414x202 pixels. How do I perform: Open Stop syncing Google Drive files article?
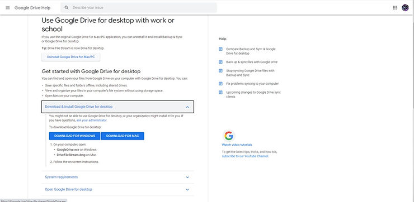[250, 73]
